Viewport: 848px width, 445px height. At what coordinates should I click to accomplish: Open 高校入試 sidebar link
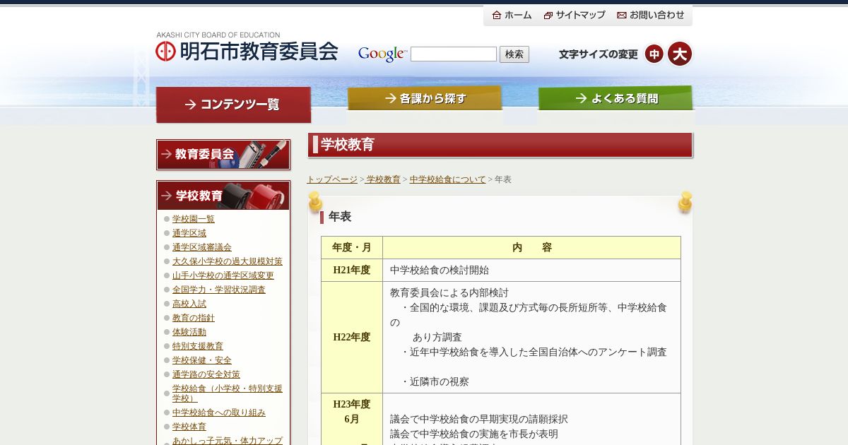point(189,304)
